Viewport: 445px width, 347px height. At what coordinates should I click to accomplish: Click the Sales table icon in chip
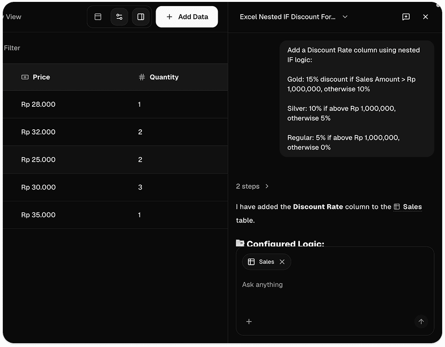251,262
